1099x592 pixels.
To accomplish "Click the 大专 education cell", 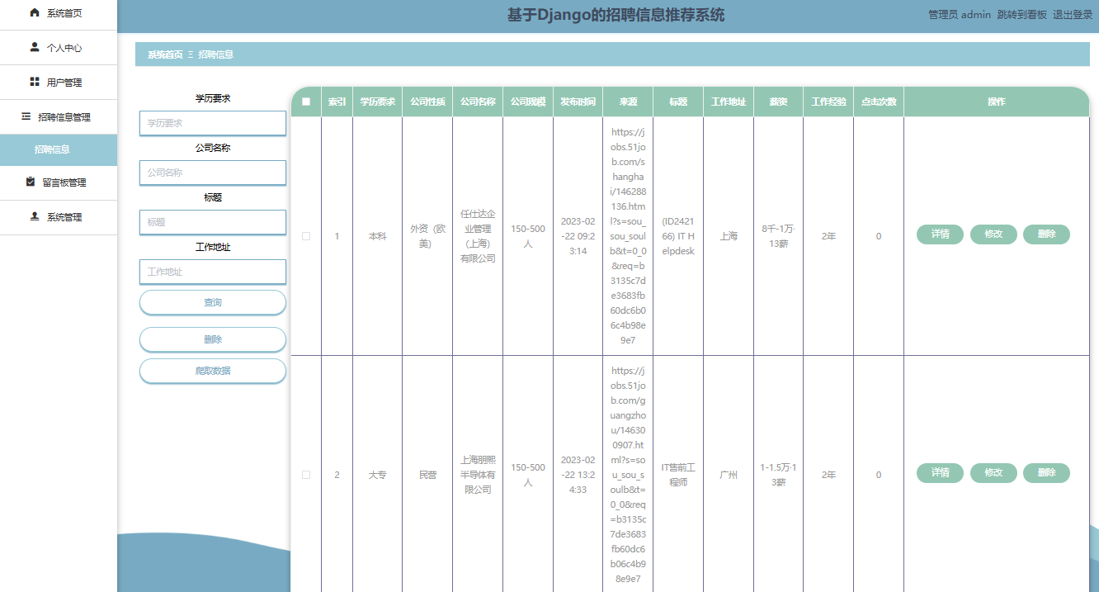I will pyautogui.click(x=377, y=475).
